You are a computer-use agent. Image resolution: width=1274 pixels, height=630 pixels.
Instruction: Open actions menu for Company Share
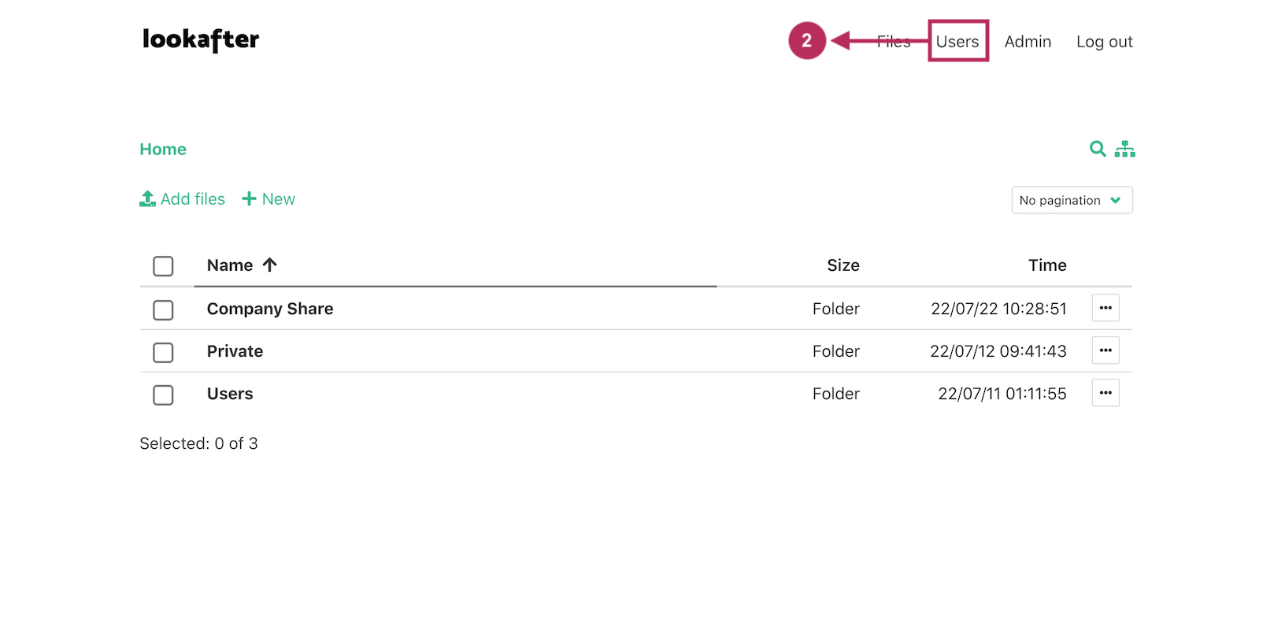(1105, 308)
